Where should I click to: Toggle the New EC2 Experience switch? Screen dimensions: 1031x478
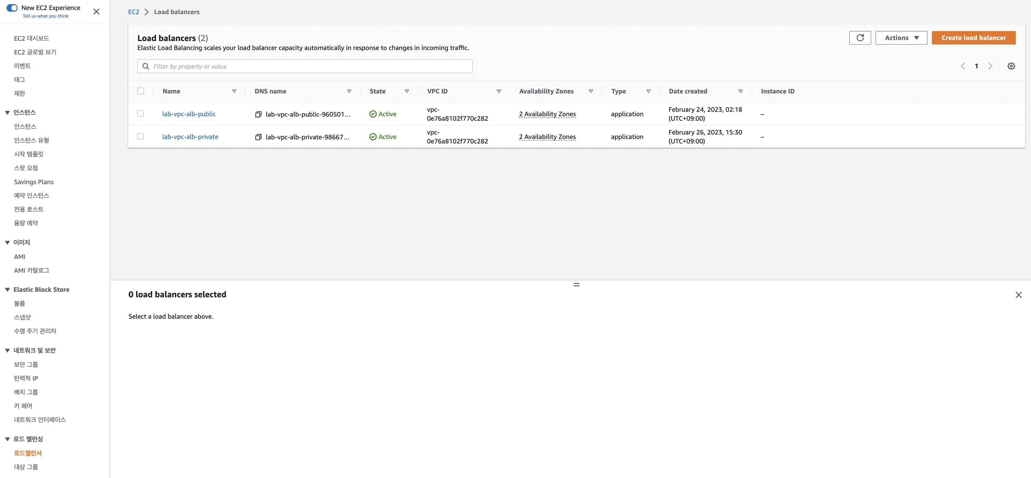(12, 8)
